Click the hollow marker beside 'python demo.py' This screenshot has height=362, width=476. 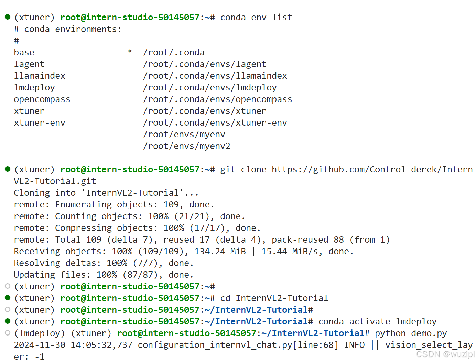[8, 333]
